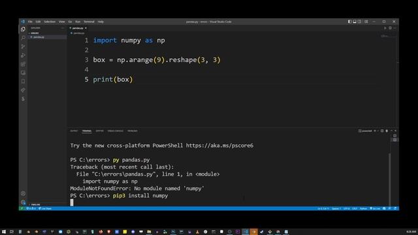Open the Accounts icon in activity bar
The width and height of the screenshot is (418, 235).
pos(24,193)
